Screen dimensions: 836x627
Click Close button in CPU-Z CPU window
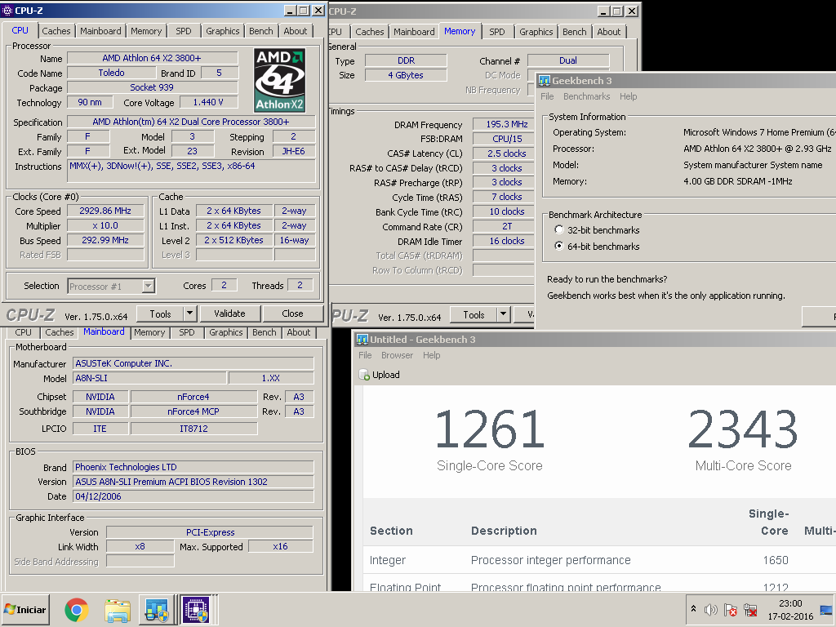coord(293,313)
